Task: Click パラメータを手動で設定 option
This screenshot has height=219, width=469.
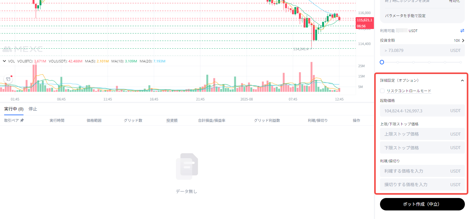Action: (x=405, y=16)
